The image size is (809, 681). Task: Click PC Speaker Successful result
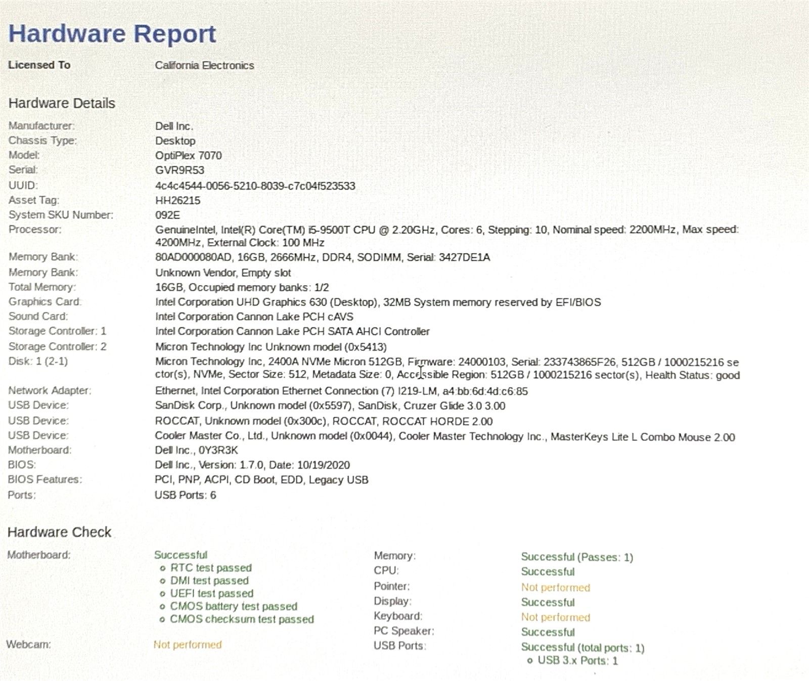(548, 632)
